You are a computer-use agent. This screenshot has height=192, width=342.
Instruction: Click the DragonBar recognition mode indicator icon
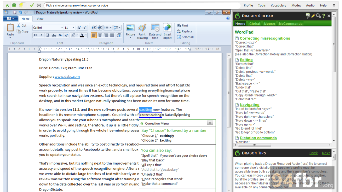coord(39,5)
